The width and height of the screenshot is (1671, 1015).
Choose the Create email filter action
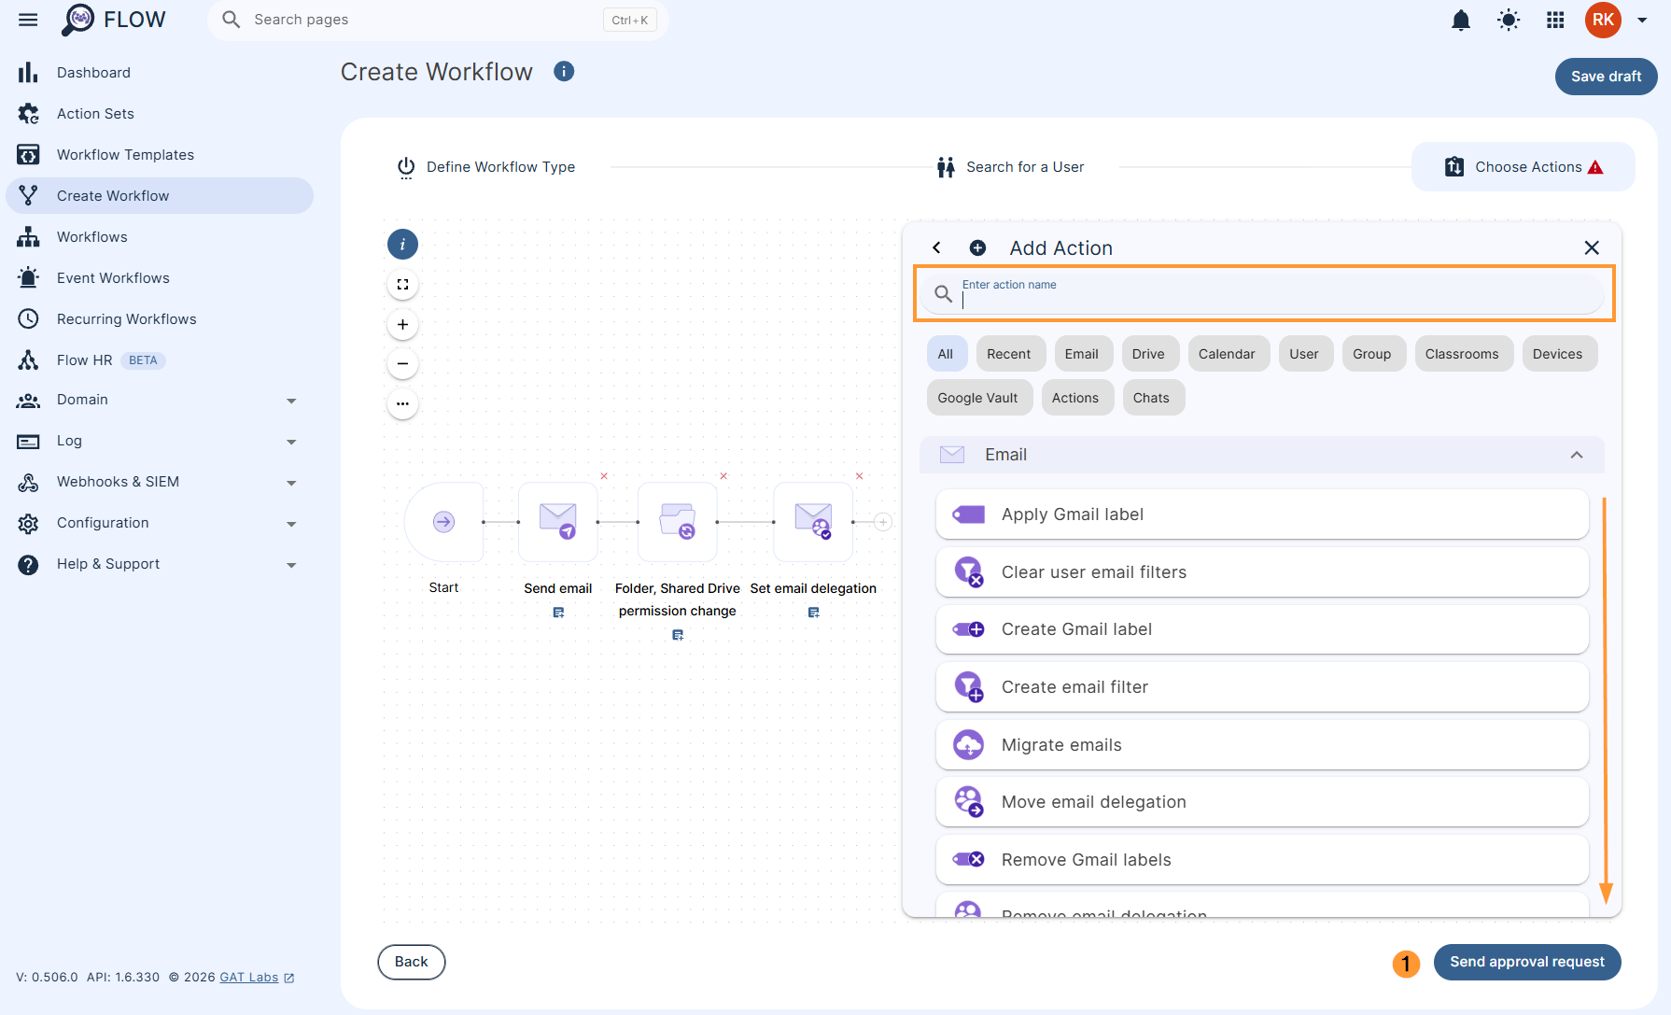pos(1262,687)
